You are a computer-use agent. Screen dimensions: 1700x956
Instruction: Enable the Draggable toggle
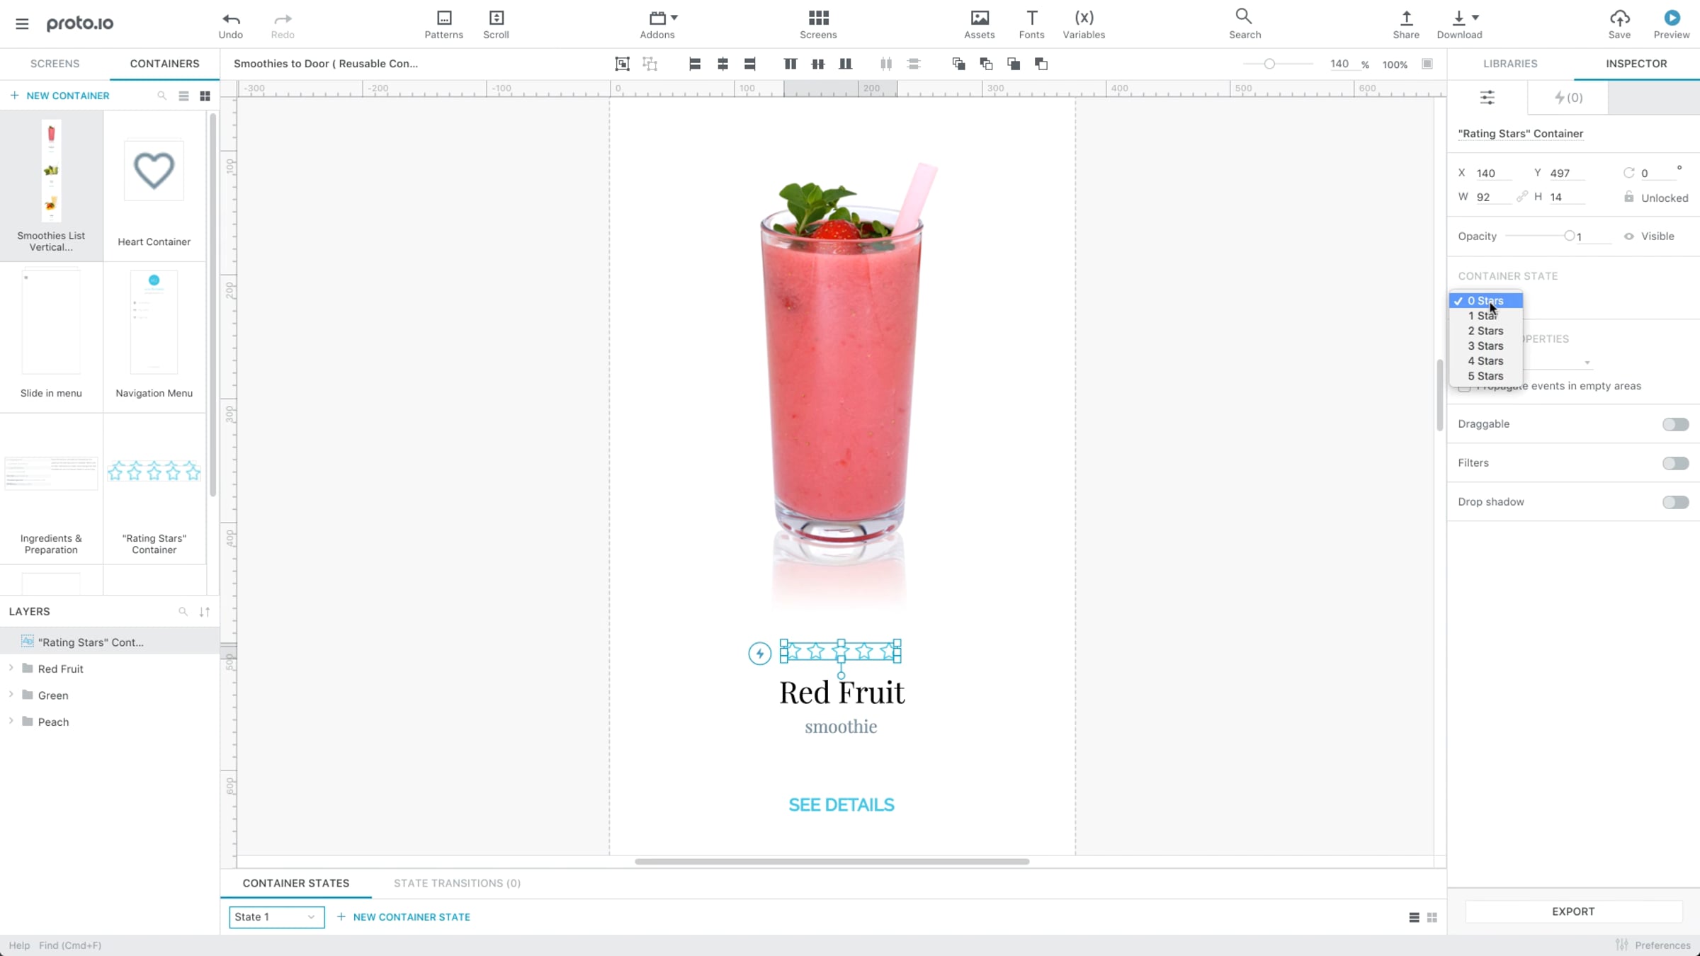click(x=1675, y=424)
